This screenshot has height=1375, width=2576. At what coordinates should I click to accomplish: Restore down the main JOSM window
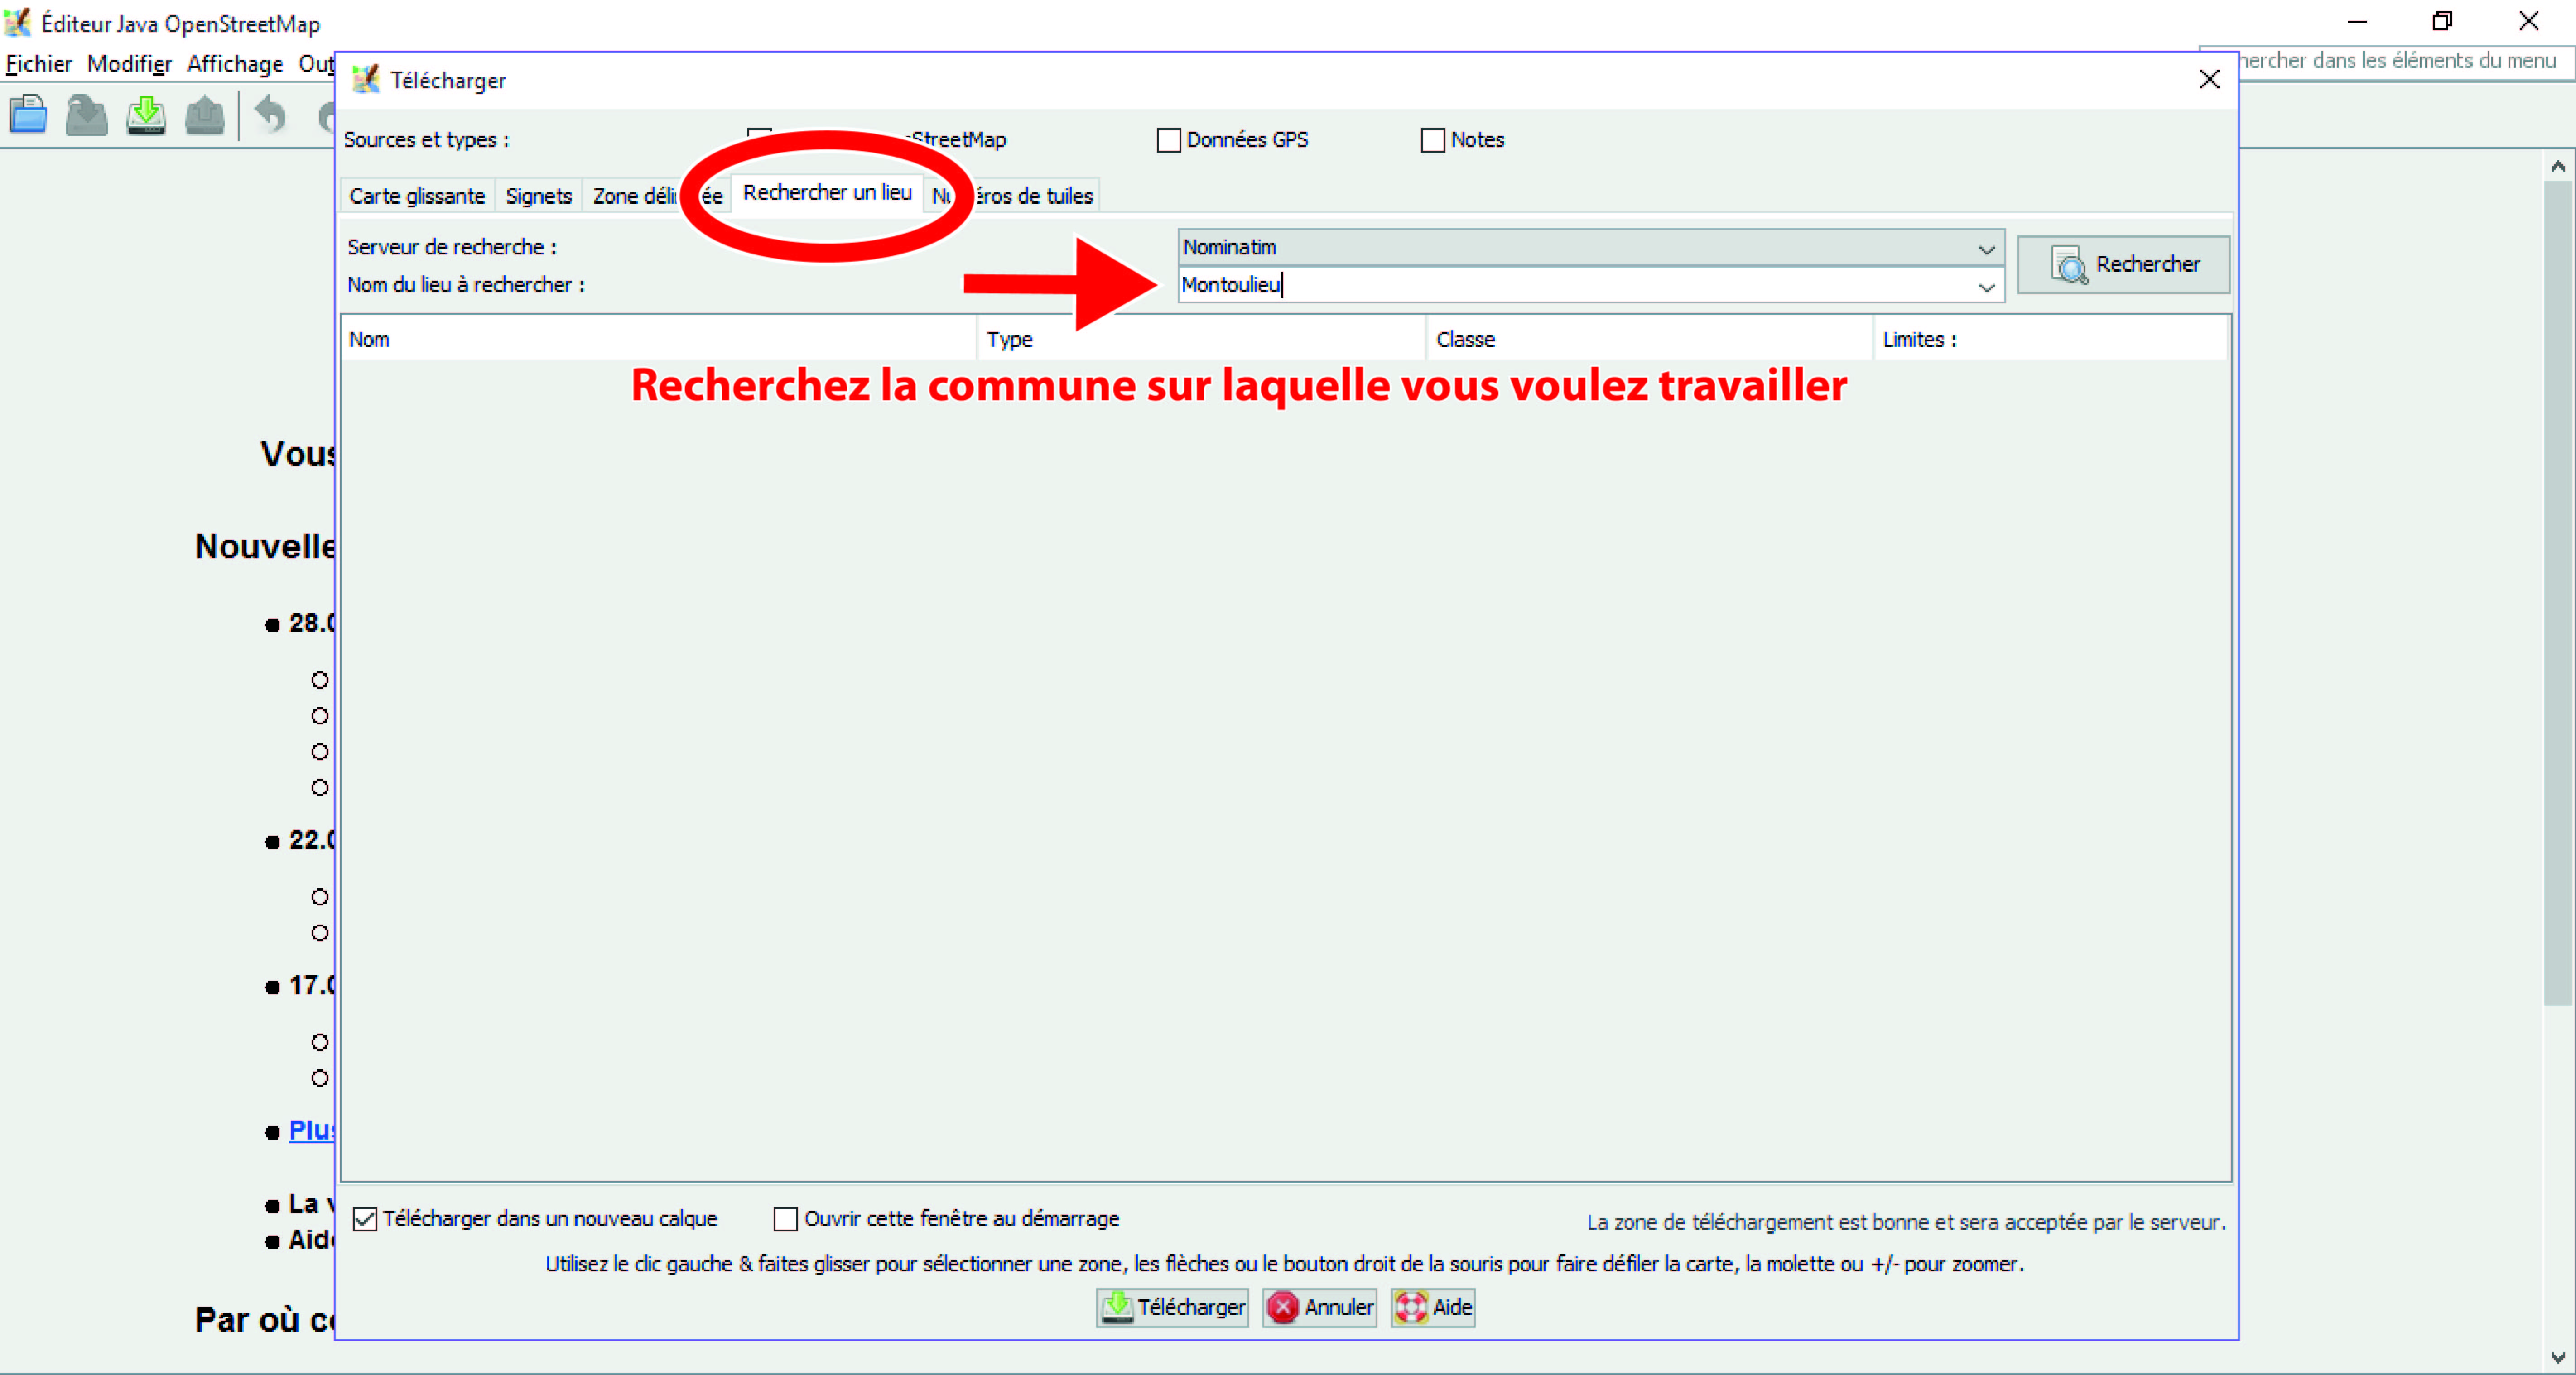2442,21
